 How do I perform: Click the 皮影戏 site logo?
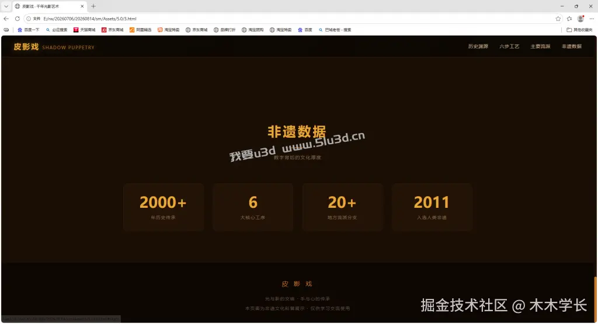click(x=26, y=47)
